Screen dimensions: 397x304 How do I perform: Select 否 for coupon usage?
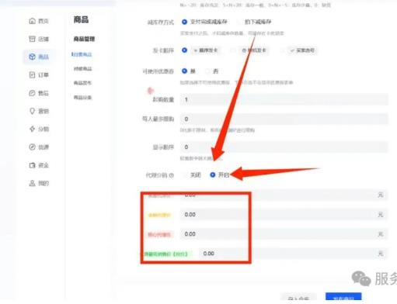[x=207, y=71]
